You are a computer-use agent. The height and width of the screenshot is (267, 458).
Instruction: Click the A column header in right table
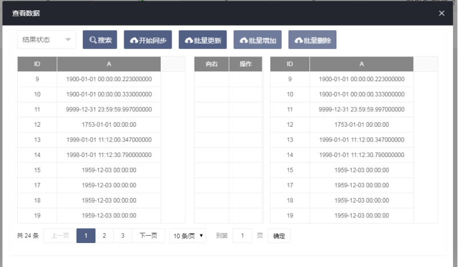tap(361, 64)
